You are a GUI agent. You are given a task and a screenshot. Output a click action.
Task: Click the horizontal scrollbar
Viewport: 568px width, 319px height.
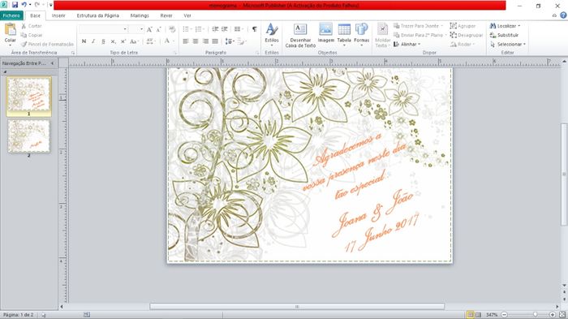[x=297, y=306]
